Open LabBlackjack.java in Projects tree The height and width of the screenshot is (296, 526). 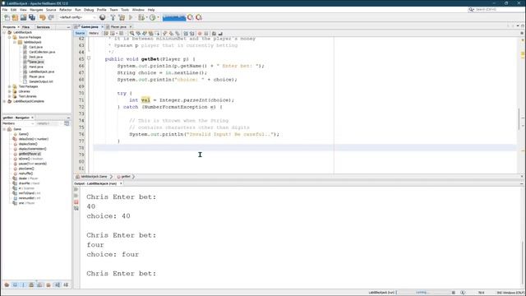click(x=42, y=72)
